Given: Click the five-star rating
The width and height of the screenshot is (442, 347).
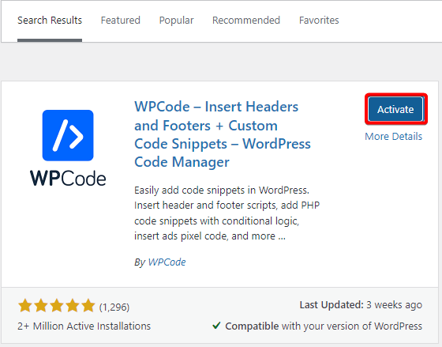Looking at the screenshot, I should point(56,306).
